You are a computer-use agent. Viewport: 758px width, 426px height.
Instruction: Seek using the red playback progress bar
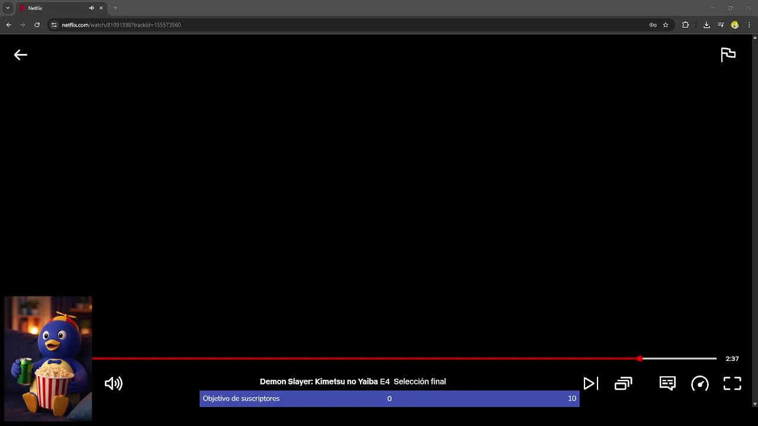366,359
